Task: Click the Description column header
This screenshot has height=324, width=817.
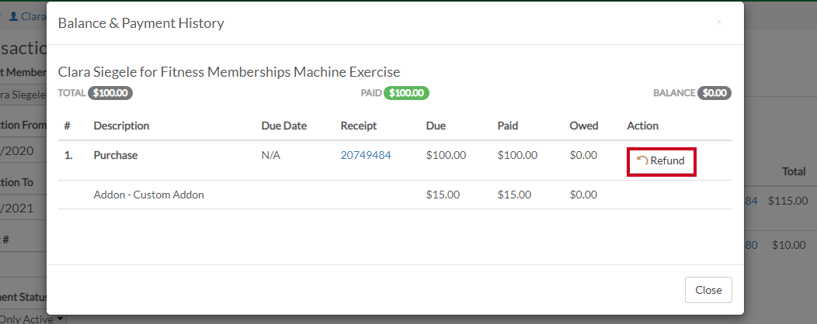Action: [x=121, y=126]
